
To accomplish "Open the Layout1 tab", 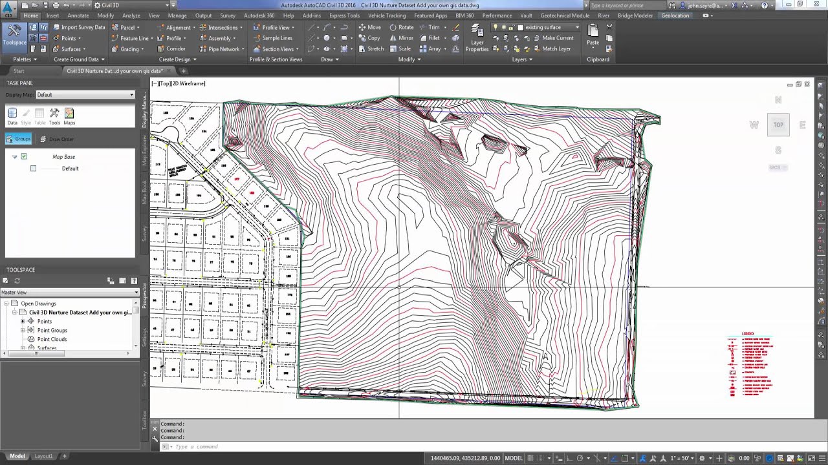I will coord(43,456).
